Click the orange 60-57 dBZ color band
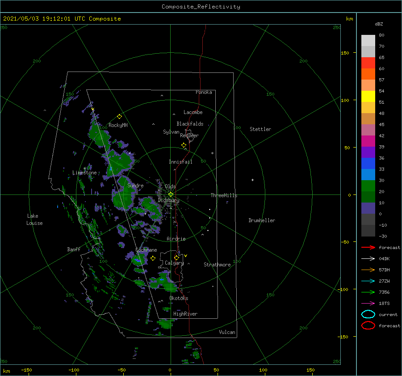Screen dimensions: 402x376 pos(368,74)
